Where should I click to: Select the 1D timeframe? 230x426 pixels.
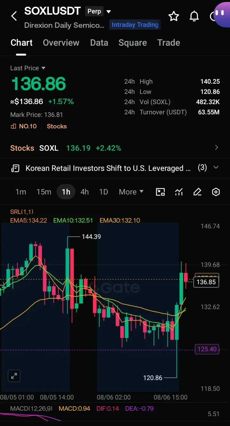(x=103, y=192)
